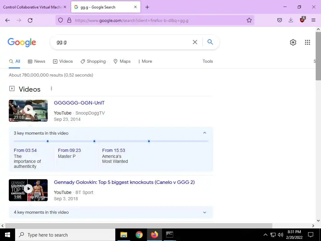Click the scroll right arrow

pos(313,226)
